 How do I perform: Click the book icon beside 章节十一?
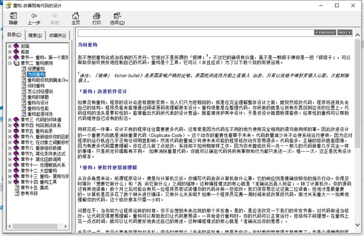coord(16,165)
